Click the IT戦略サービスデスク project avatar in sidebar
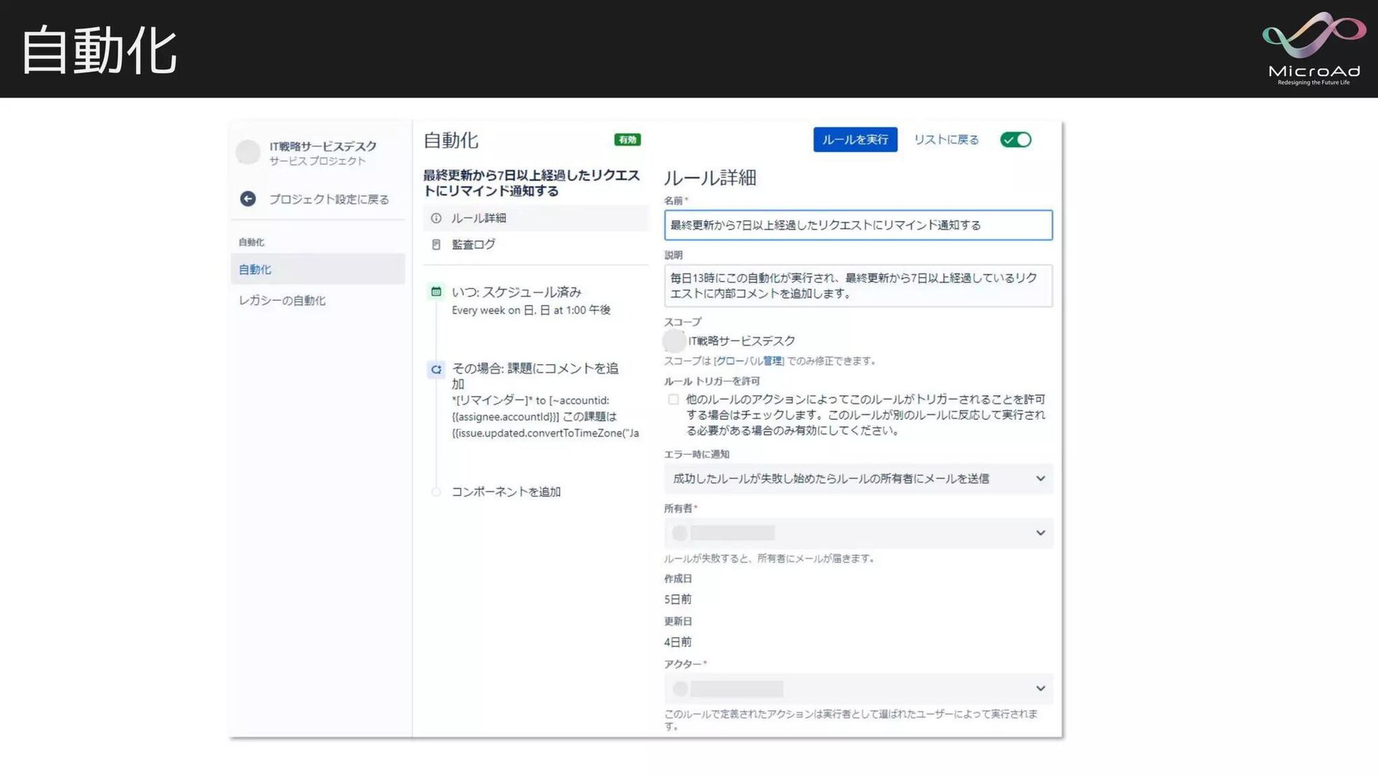Image resolution: width=1378 pixels, height=775 pixels. point(248,152)
